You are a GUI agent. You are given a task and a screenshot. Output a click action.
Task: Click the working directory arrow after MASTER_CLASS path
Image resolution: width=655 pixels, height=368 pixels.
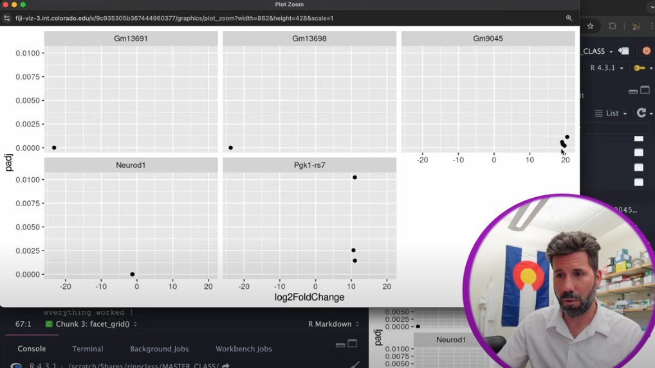point(226,365)
